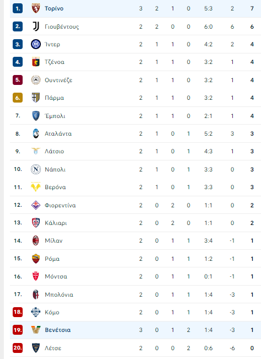Click the Parma shield icon
This screenshot has width=261, height=359.
36,98
